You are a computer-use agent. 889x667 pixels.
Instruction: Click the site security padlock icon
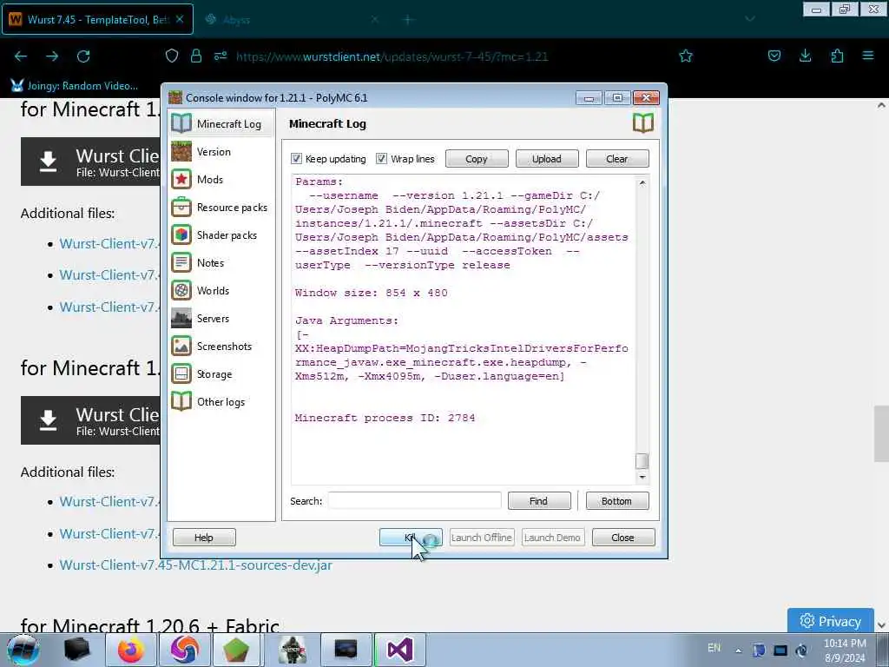click(196, 56)
